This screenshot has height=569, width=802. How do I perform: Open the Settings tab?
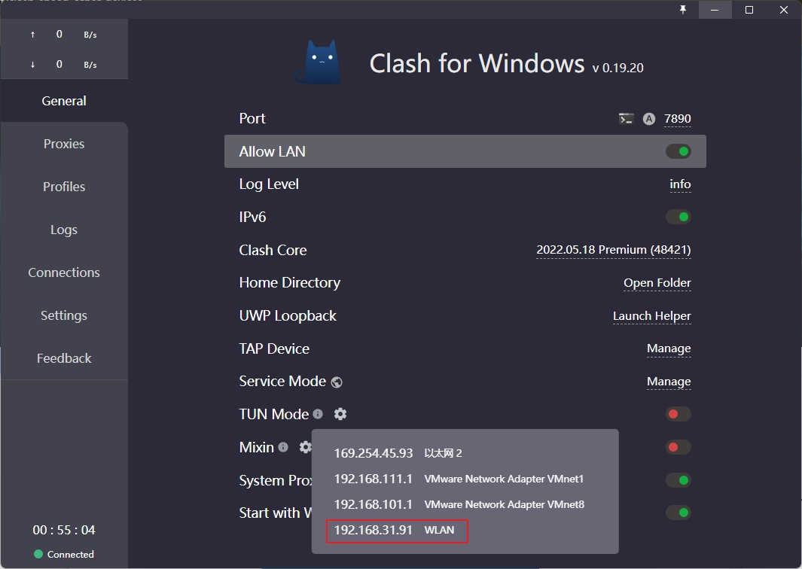pyautogui.click(x=64, y=315)
